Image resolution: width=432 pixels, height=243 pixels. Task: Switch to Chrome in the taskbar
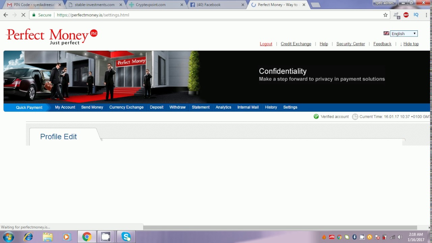coord(87,237)
